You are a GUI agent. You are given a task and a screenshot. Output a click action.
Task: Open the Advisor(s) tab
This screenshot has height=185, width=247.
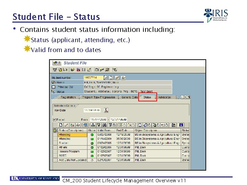165,97
